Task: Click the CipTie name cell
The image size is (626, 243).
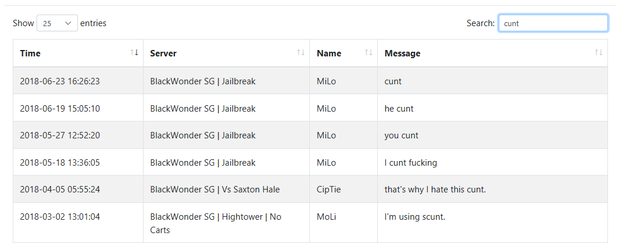Action: pos(344,189)
